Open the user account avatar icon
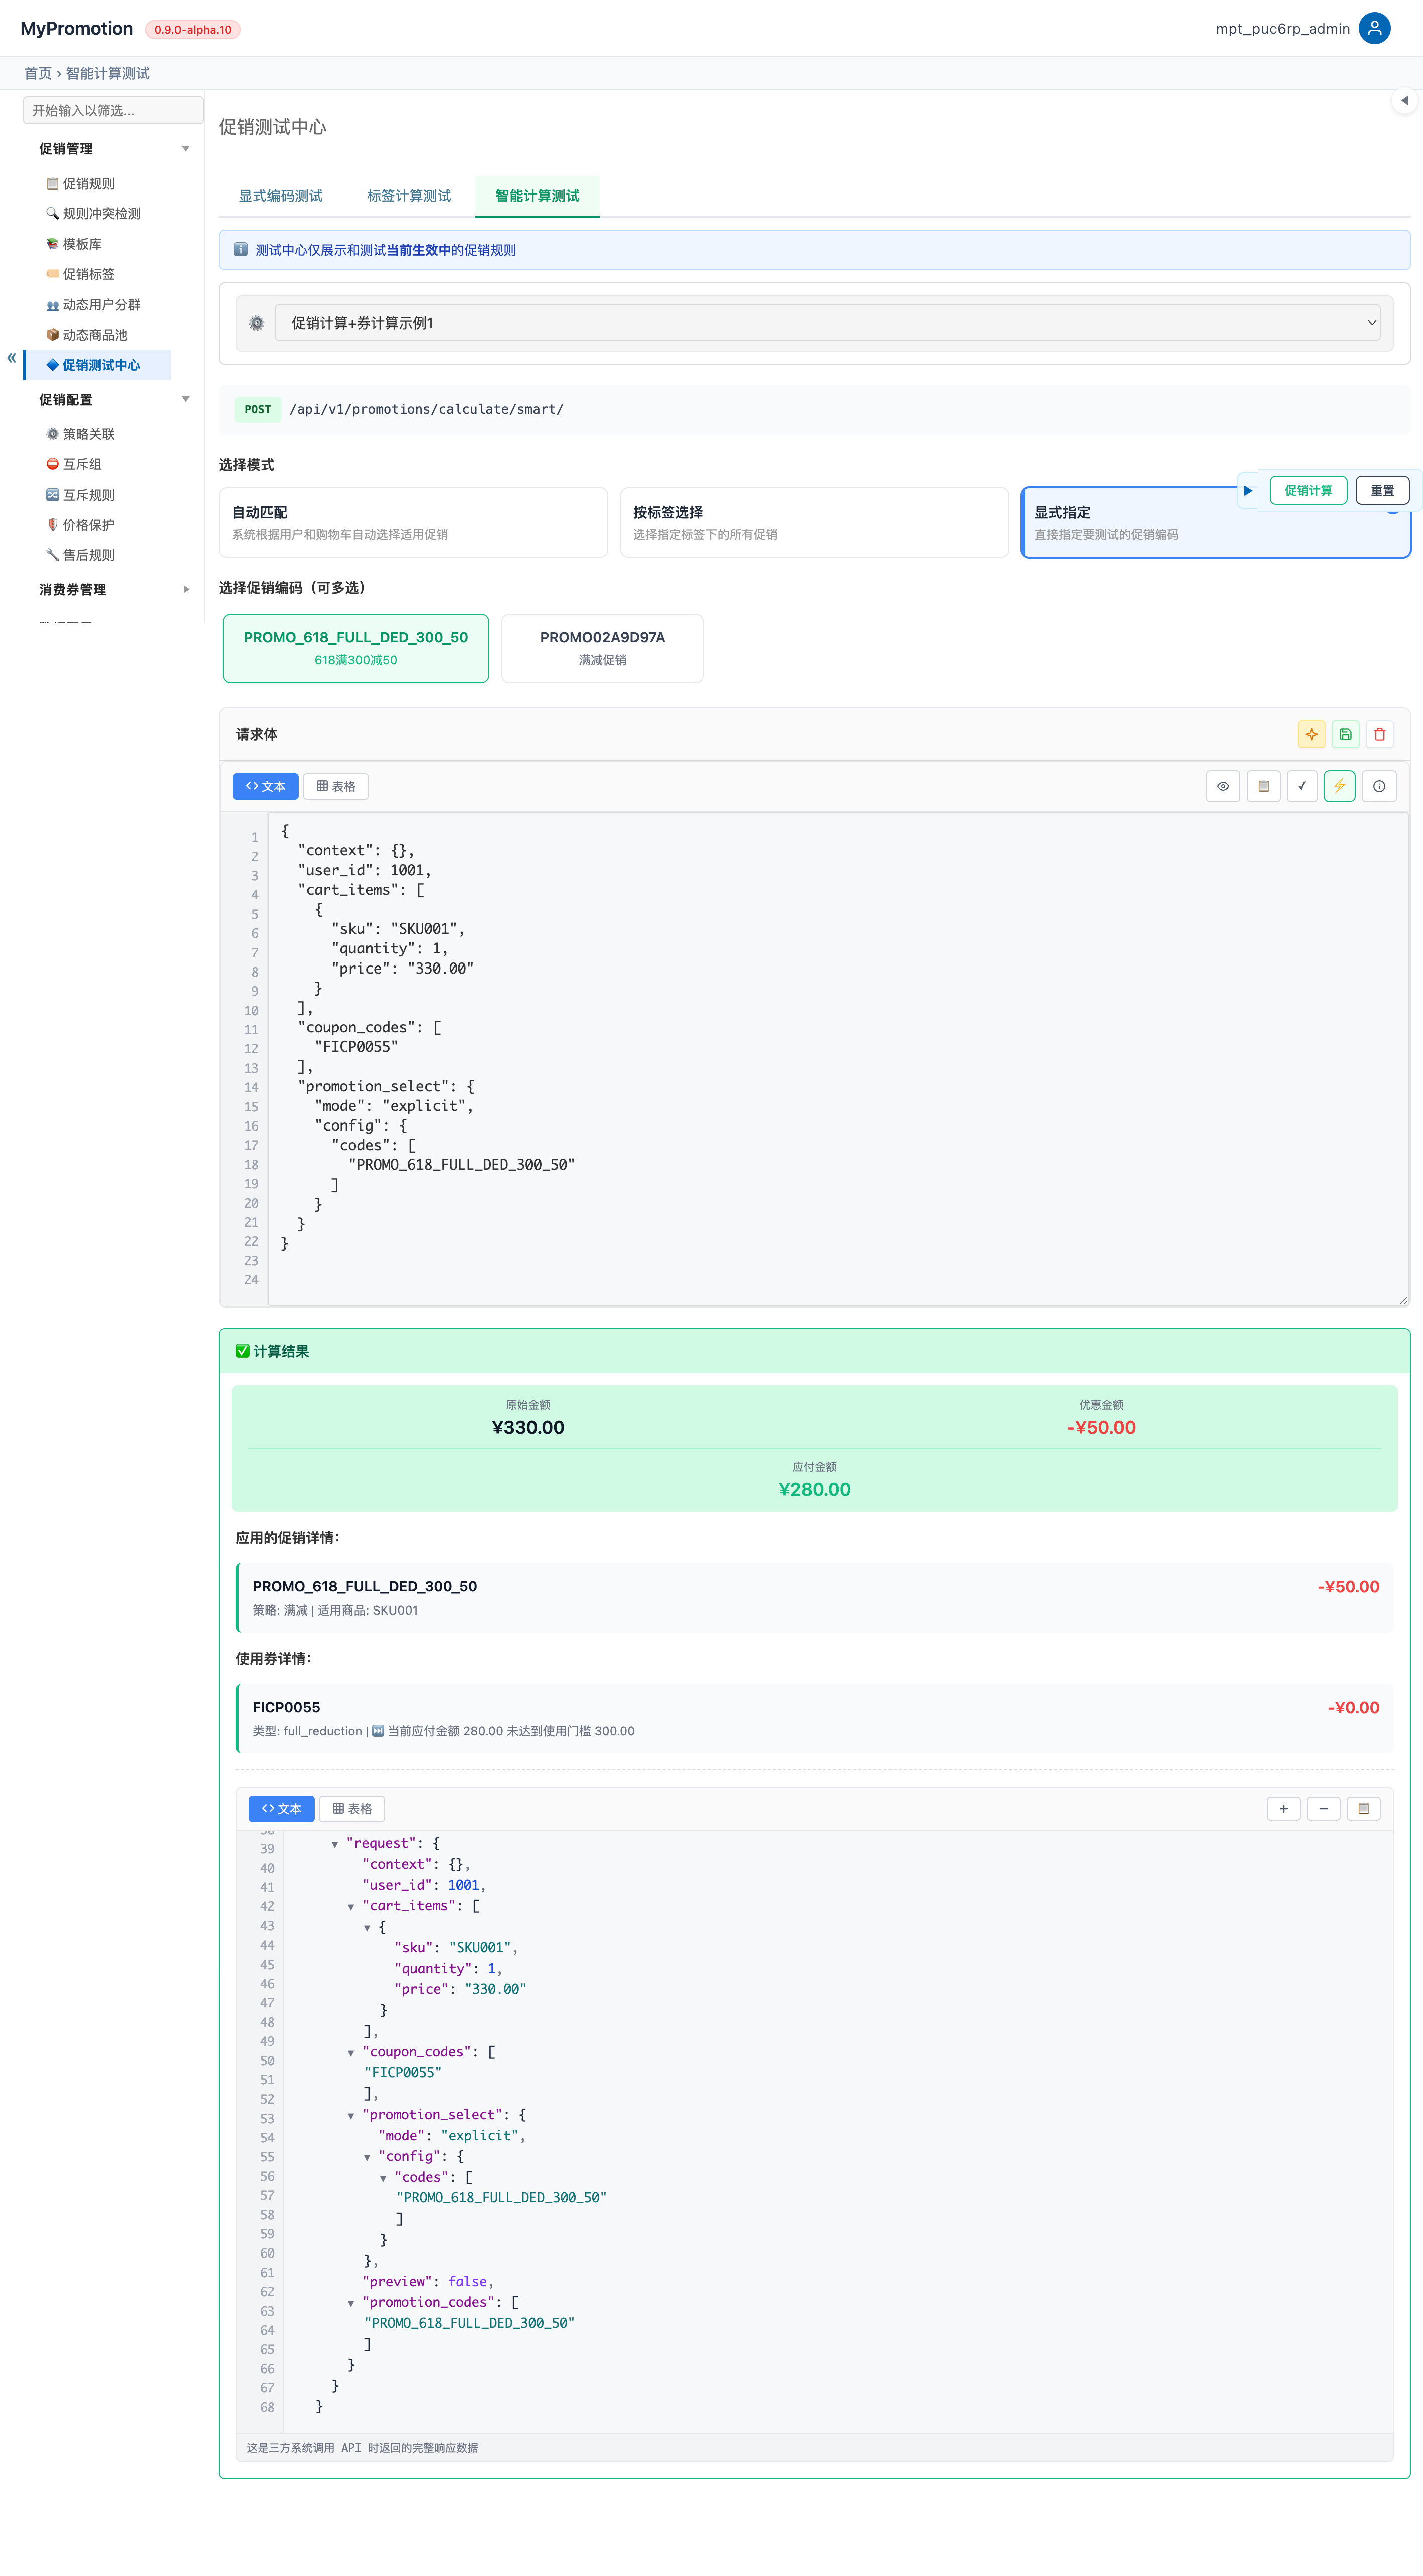This screenshot has height=2576, width=1423. coord(1375,28)
